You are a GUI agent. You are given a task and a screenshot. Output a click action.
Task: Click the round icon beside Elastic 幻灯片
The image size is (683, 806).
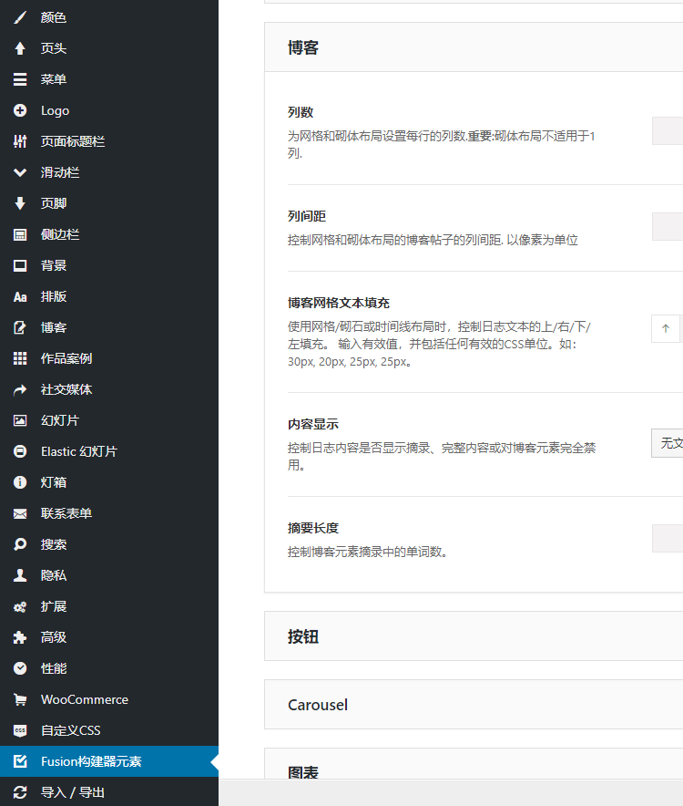[x=20, y=451]
